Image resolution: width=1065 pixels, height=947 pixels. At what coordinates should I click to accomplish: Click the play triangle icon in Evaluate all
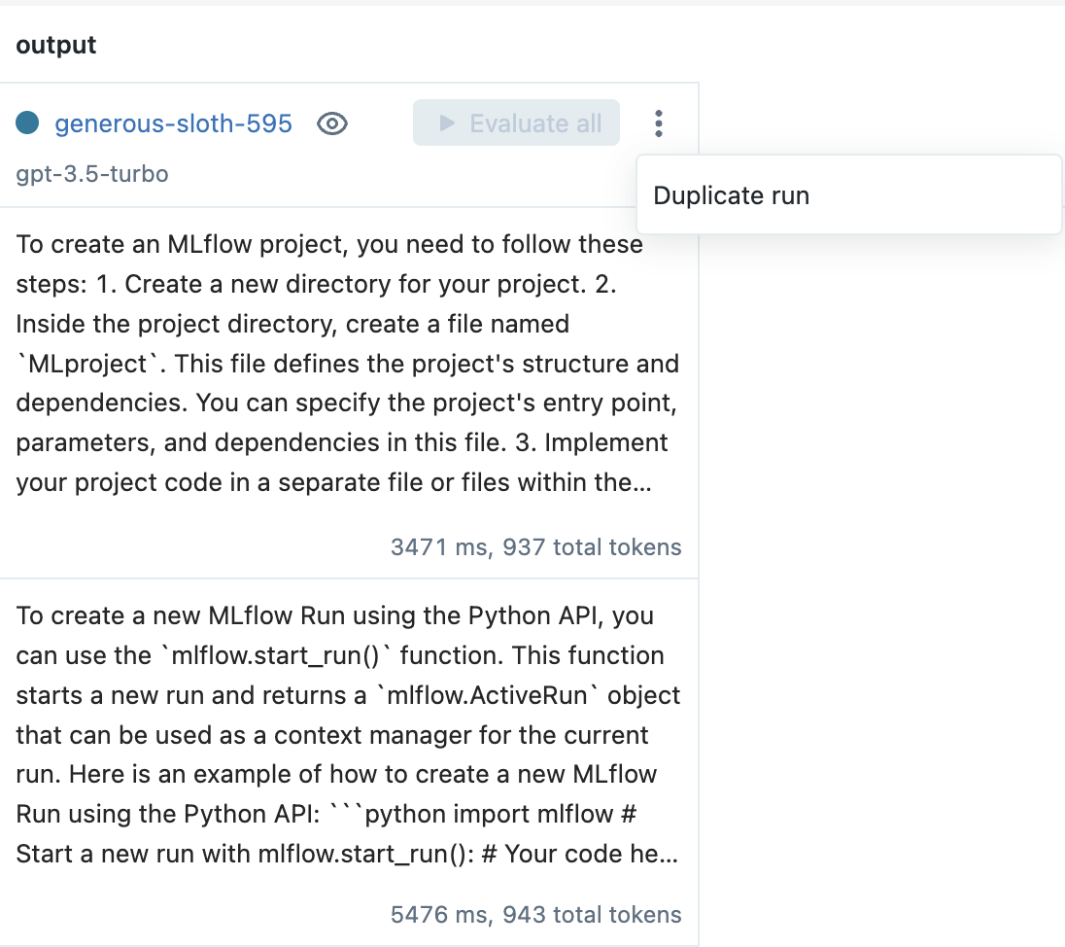[x=447, y=123]
